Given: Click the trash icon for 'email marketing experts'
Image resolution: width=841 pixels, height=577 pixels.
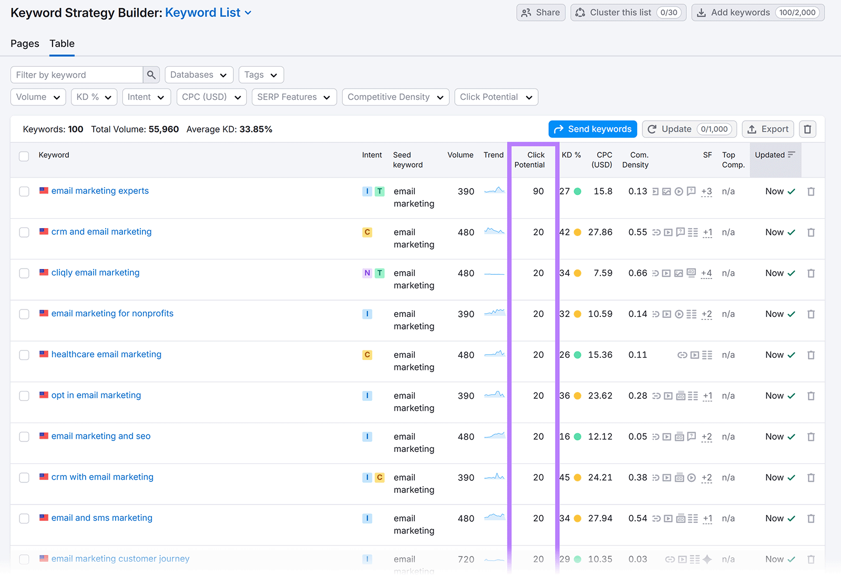Looking at the screenshot, I should pyautogui.click(x=811, y=191).
